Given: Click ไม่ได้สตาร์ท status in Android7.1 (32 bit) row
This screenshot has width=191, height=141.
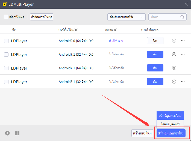Looking at the screenshot, I should (116, 54).
